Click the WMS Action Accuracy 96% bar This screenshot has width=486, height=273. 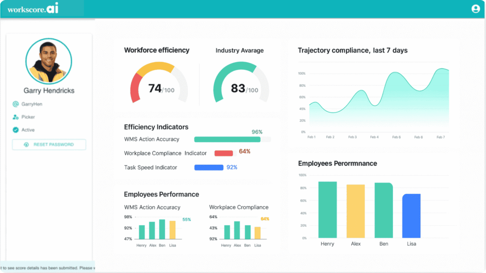pos(227,139)
